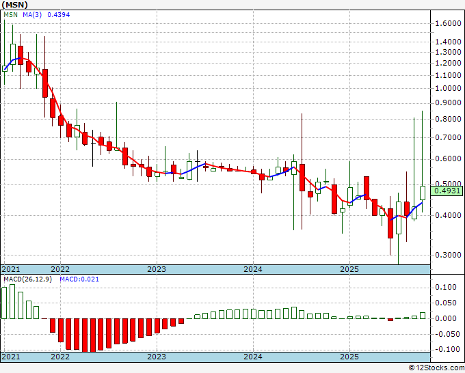465x373 pixels.
Task: Click the 0.6000 price axis label
Action: point(448,159)
